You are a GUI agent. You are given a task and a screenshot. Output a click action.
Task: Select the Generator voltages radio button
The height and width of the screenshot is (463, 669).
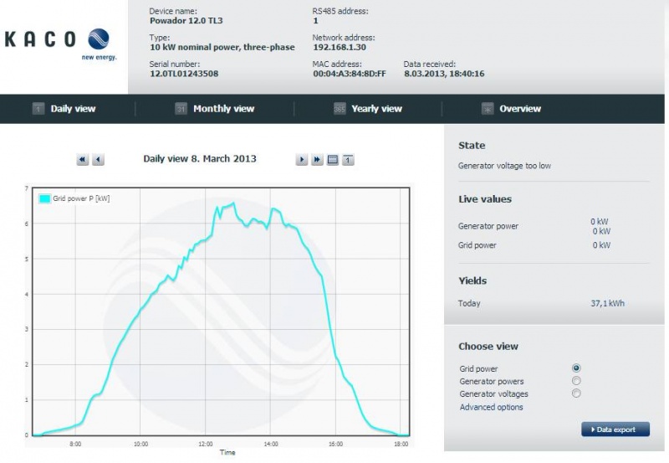click(576, 394)
